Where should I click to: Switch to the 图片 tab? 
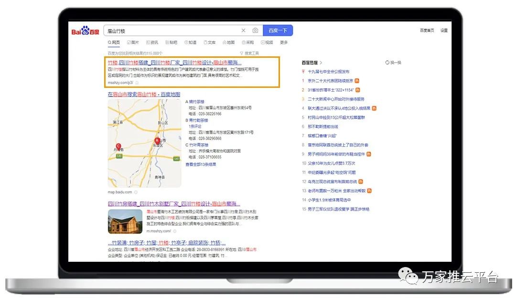click(133, 43)
